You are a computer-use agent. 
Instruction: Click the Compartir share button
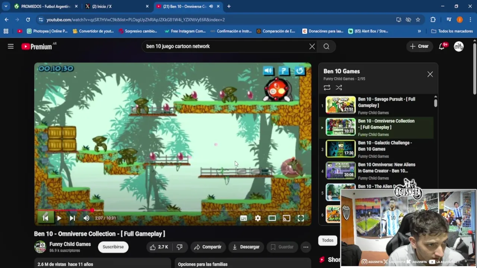tap(208, 247)
